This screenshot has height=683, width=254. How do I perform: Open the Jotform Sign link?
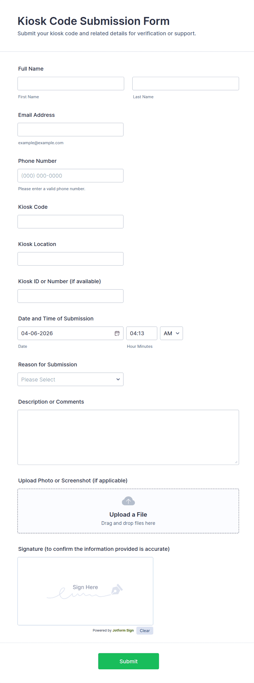pos(123,630)
